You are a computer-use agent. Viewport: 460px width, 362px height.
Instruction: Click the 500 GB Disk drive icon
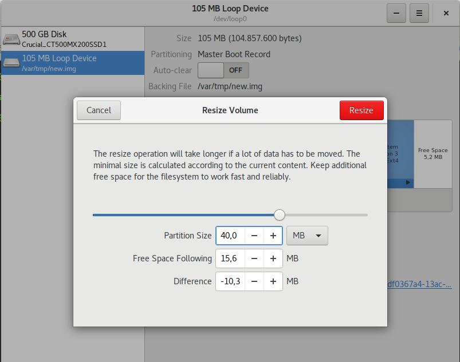(11, 39)
